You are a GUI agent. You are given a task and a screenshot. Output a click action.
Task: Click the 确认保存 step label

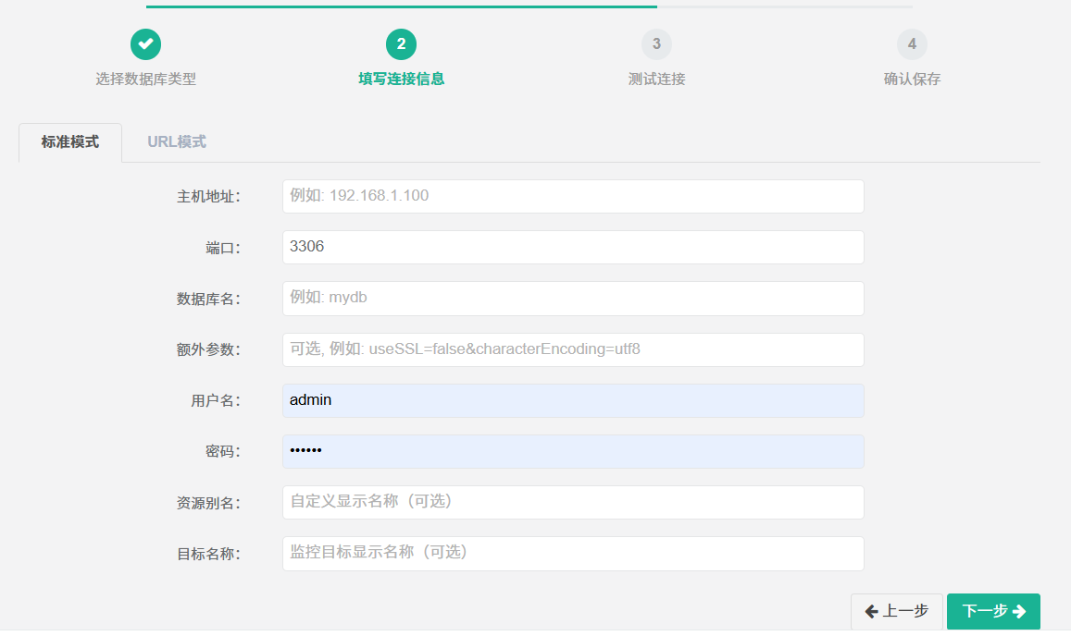tap(912, 79)
